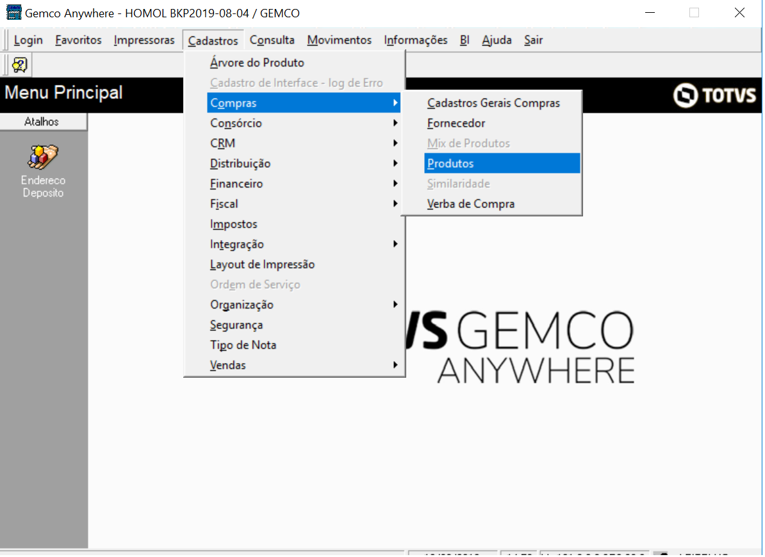Click the Gemco Anywhere title bar app icon
765x557 pixels.
[13, 13]
